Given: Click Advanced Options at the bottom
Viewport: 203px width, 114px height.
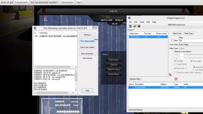Looking at the screenshot, I should 135,110.
